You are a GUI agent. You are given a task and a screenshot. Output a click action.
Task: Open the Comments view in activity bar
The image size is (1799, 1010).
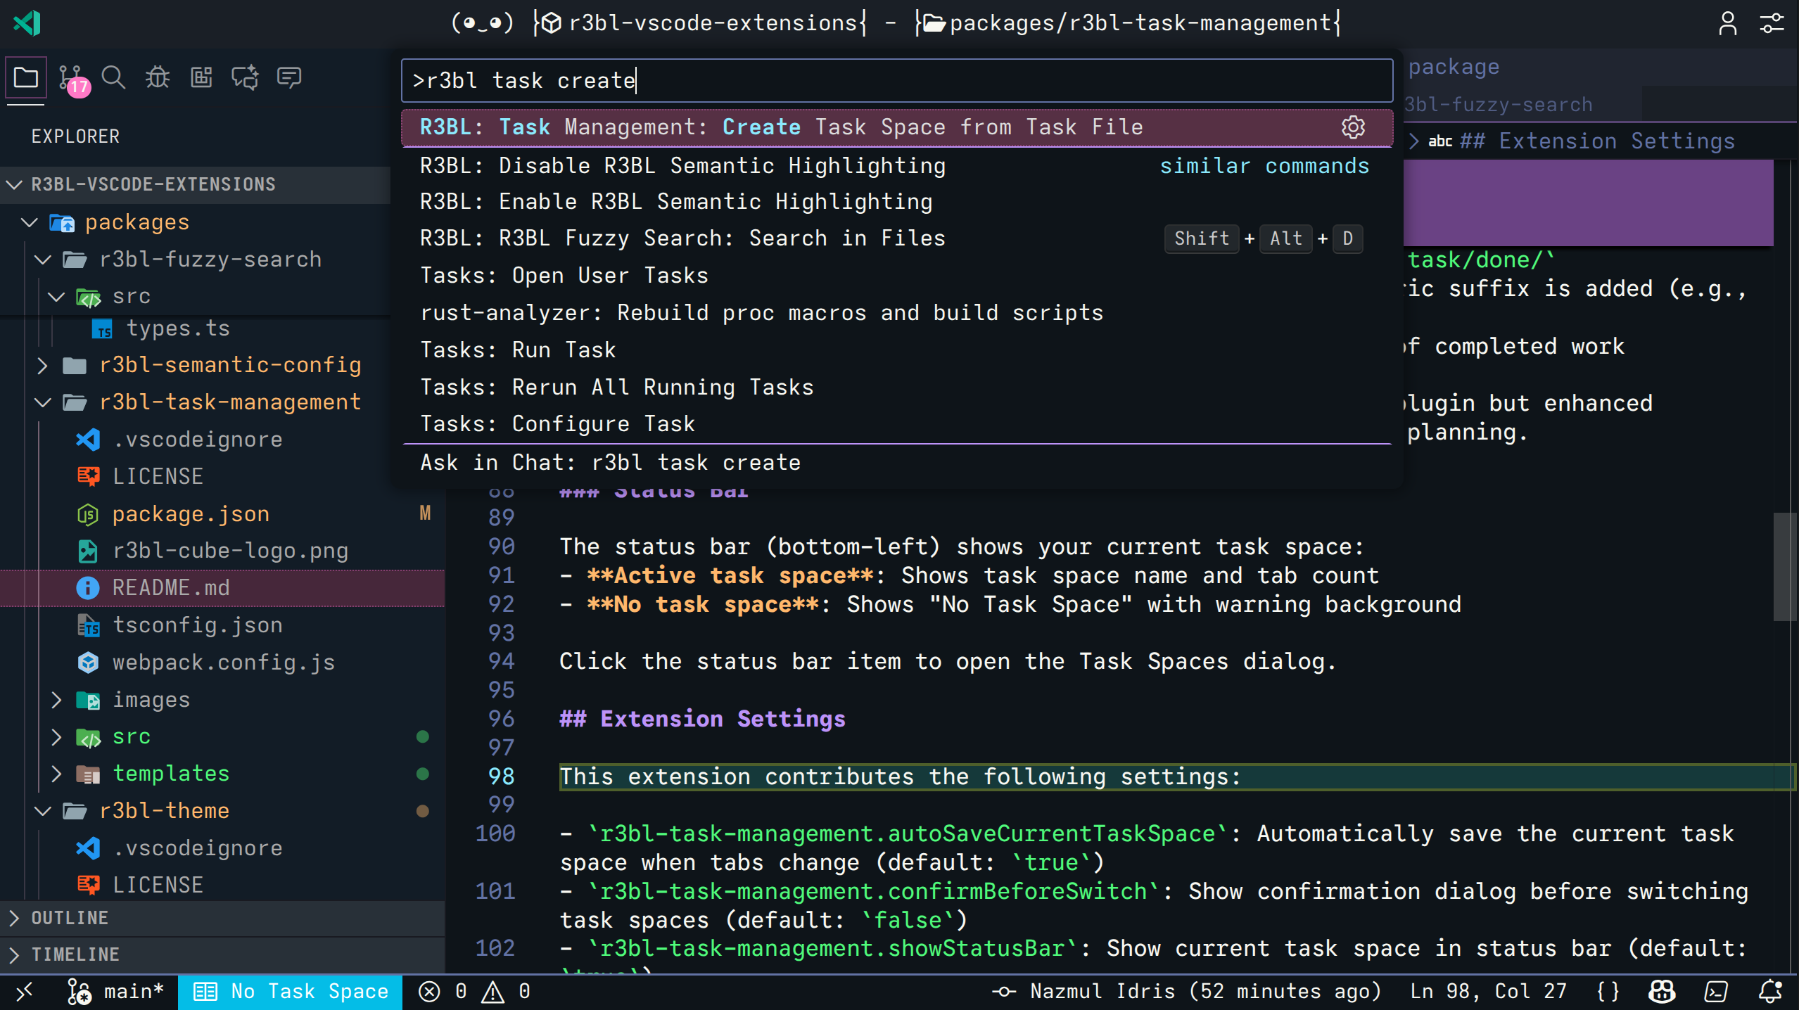[x=288, y=77]
